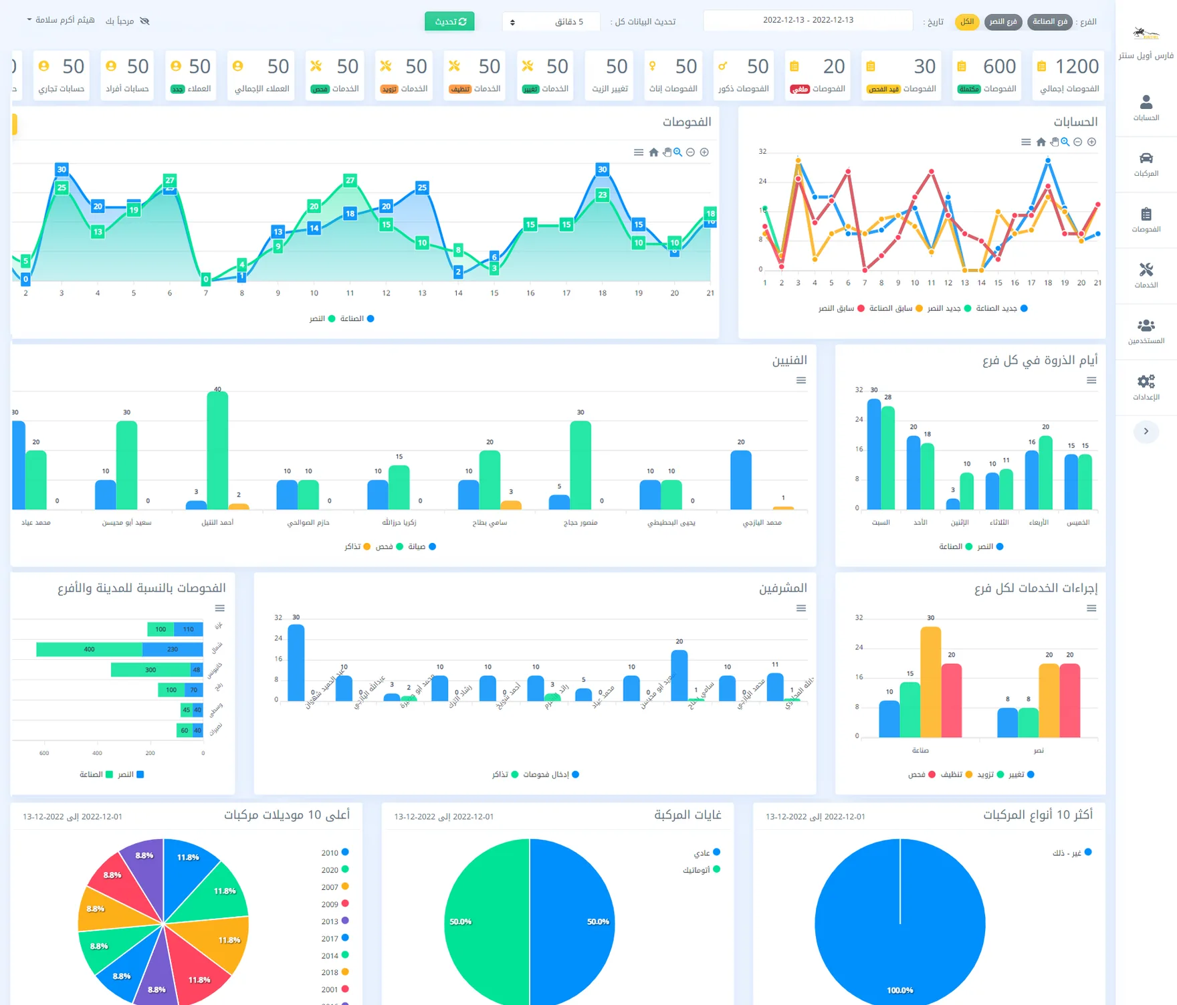Toggle eye-slash visibility icon beside مرحباً بك

[x=144, y=21]
